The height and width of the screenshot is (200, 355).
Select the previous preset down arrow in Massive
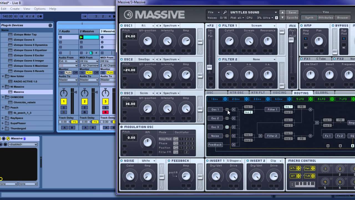[282, 17]
